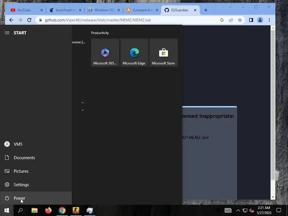Open Settings from Start menu
This screenshot has width=288, height=216.
[x=36, y=184]
